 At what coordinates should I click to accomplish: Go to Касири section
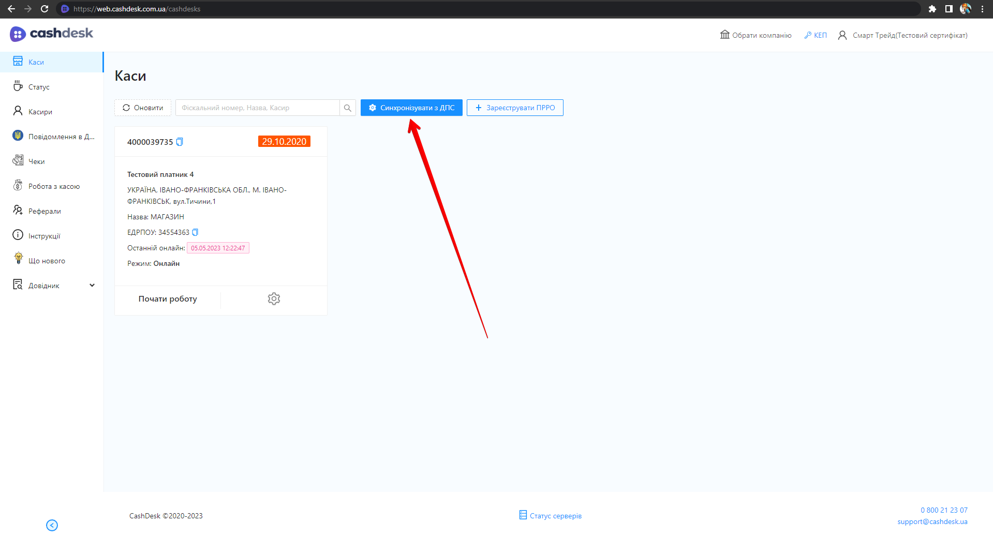(40, 112)
